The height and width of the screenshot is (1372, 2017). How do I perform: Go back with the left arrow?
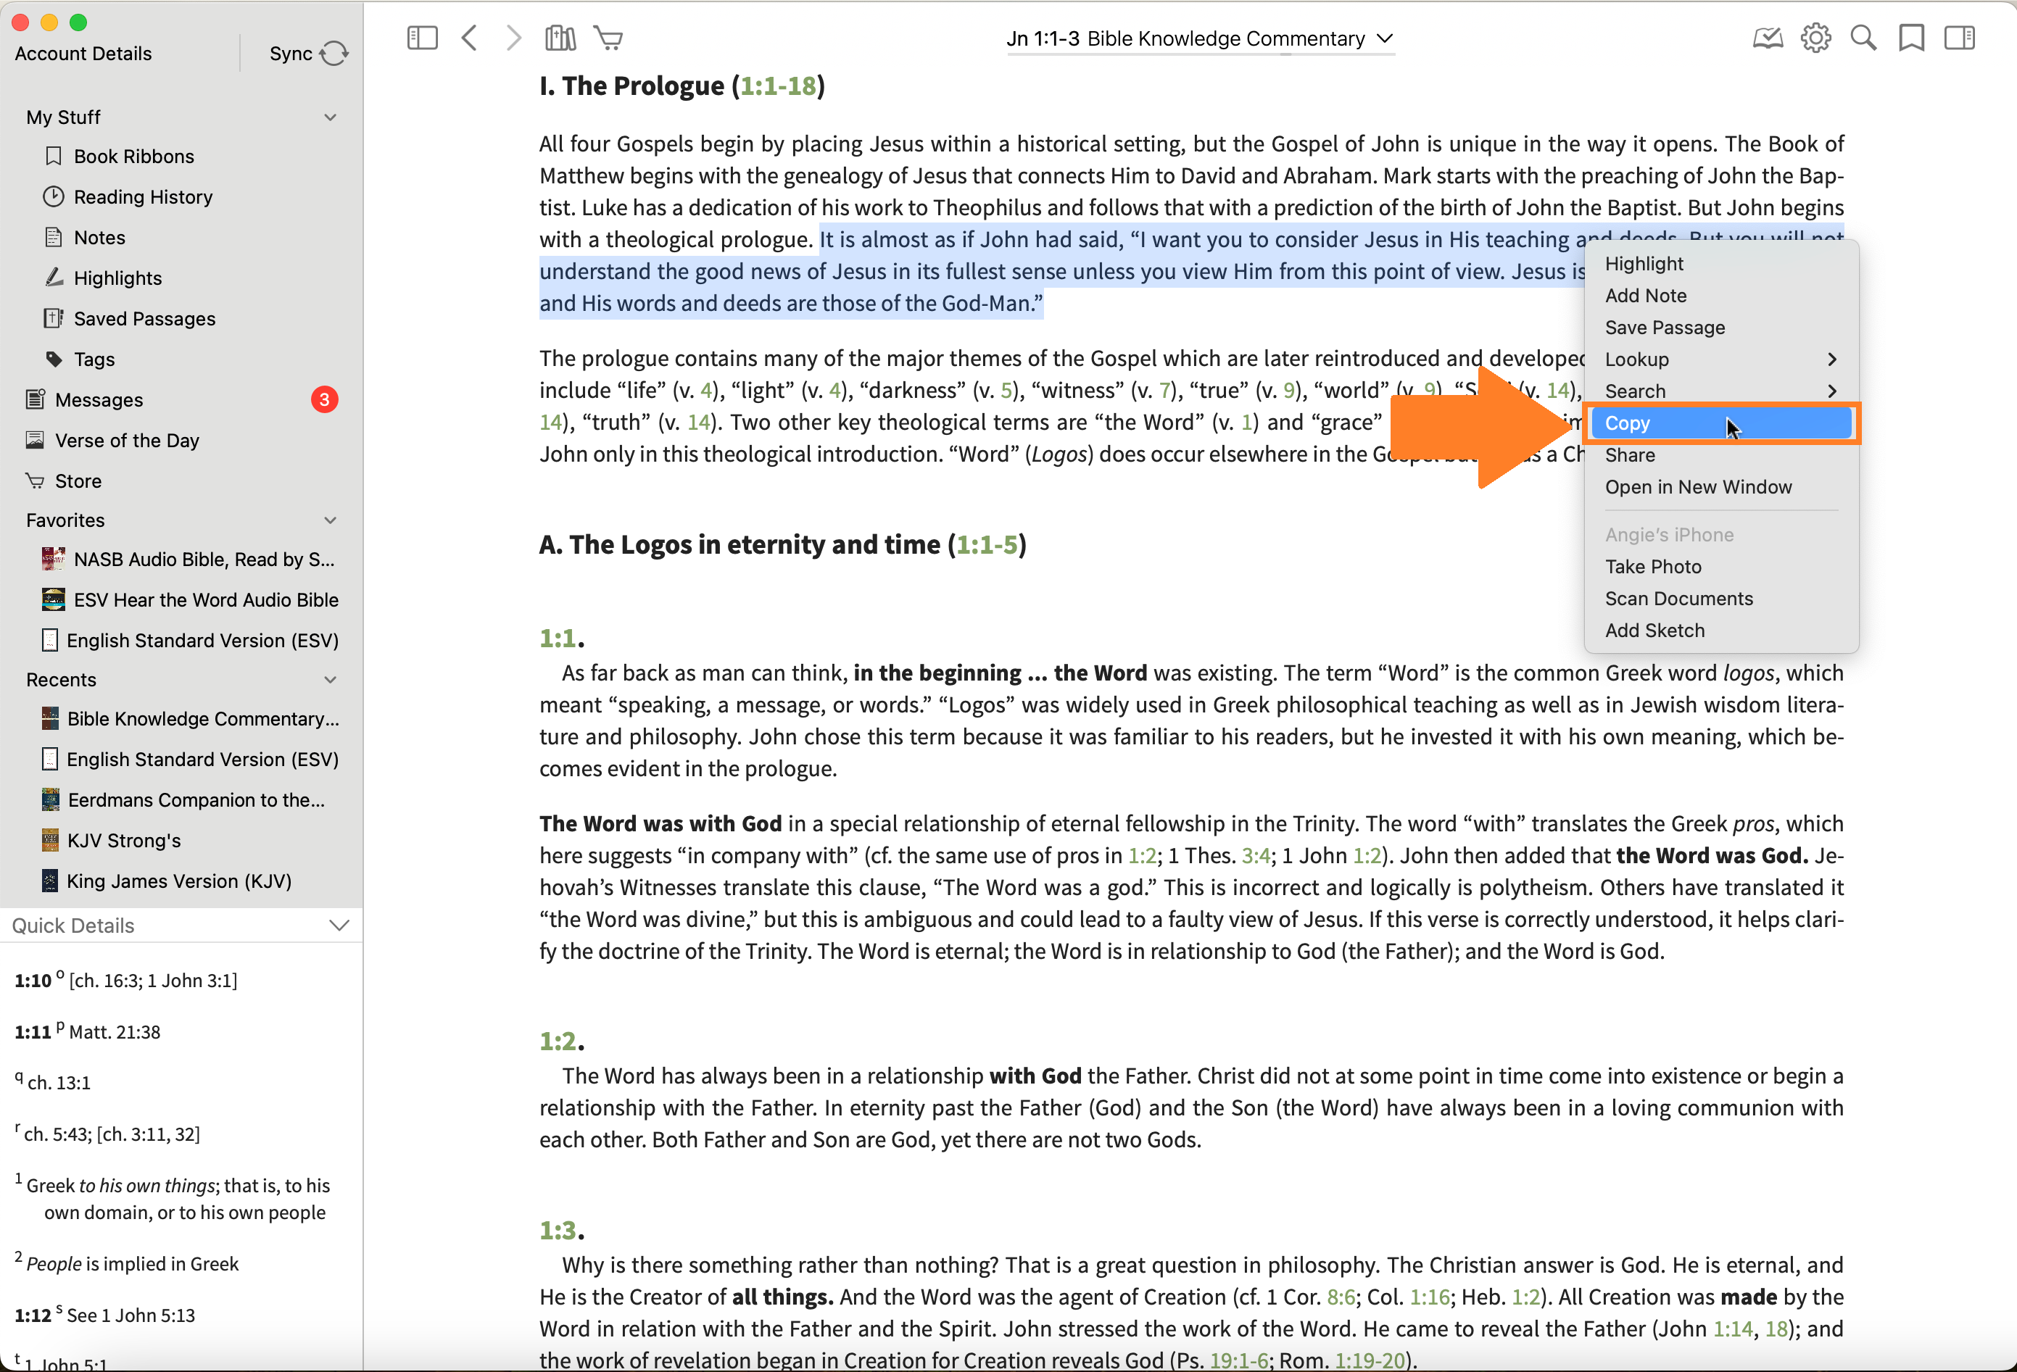[470, 38]
